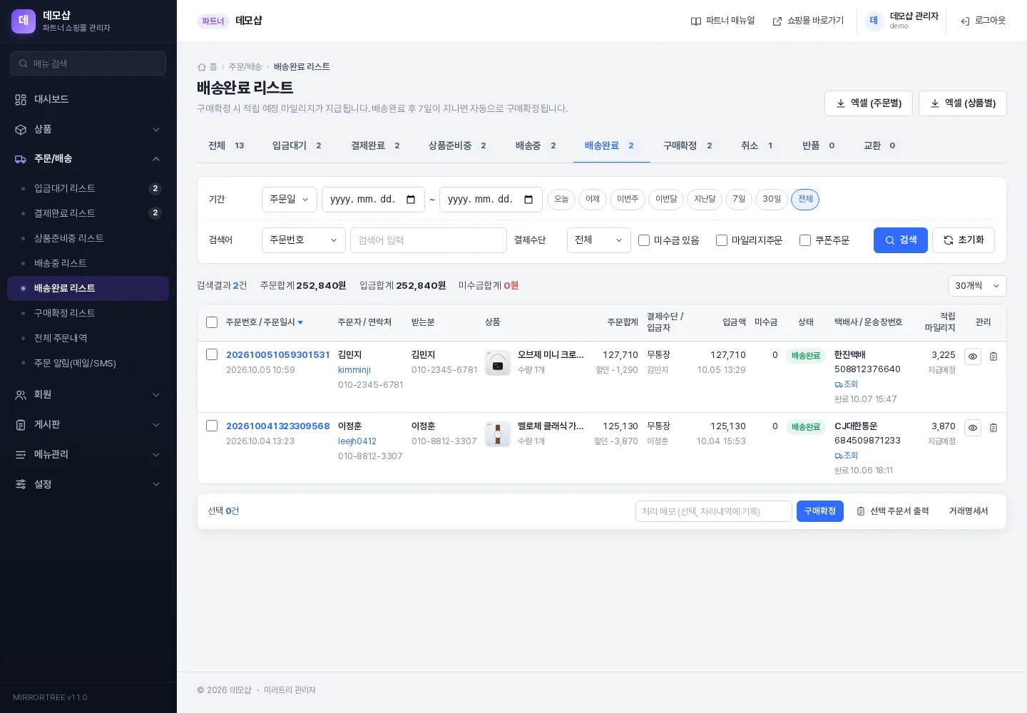Enable the 미수금 있음 checkbox

pyautogui.click(x=644, y=240)
